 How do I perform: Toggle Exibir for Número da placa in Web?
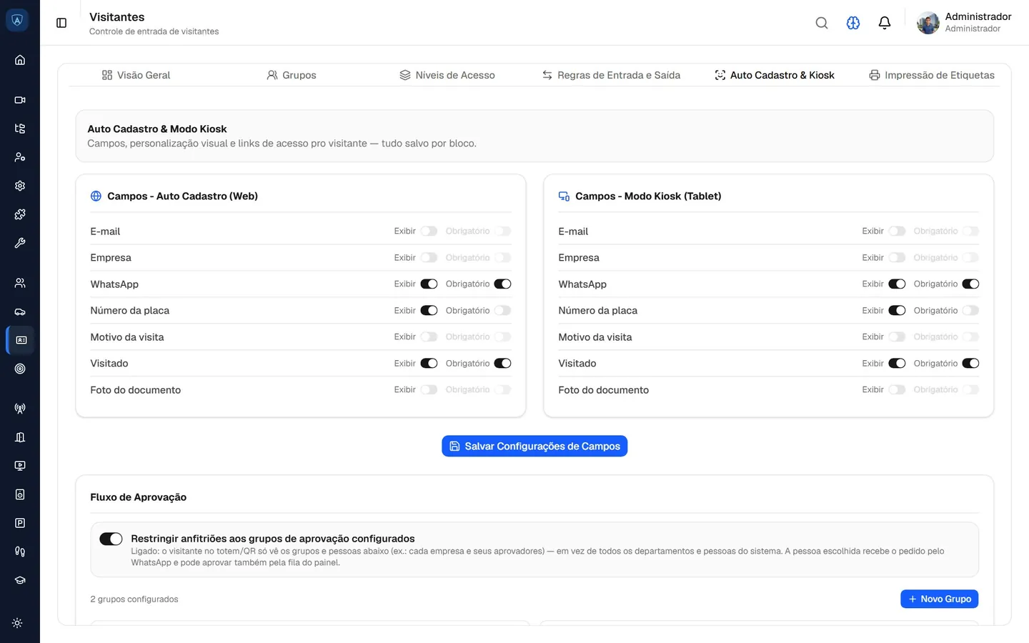[x=429, y=311]
